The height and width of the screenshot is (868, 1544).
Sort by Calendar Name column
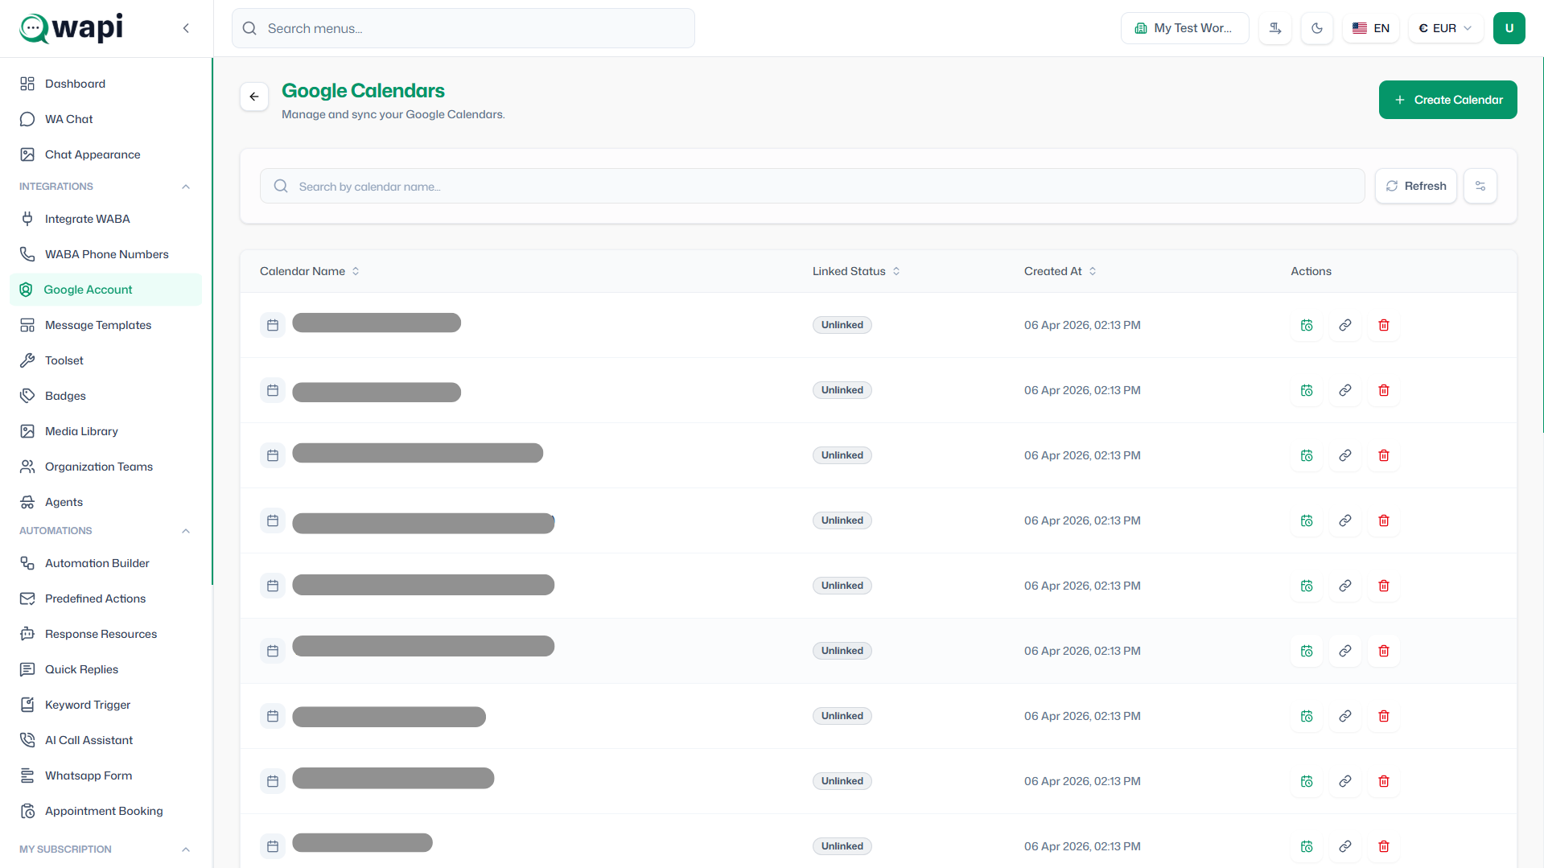(310, 271)
